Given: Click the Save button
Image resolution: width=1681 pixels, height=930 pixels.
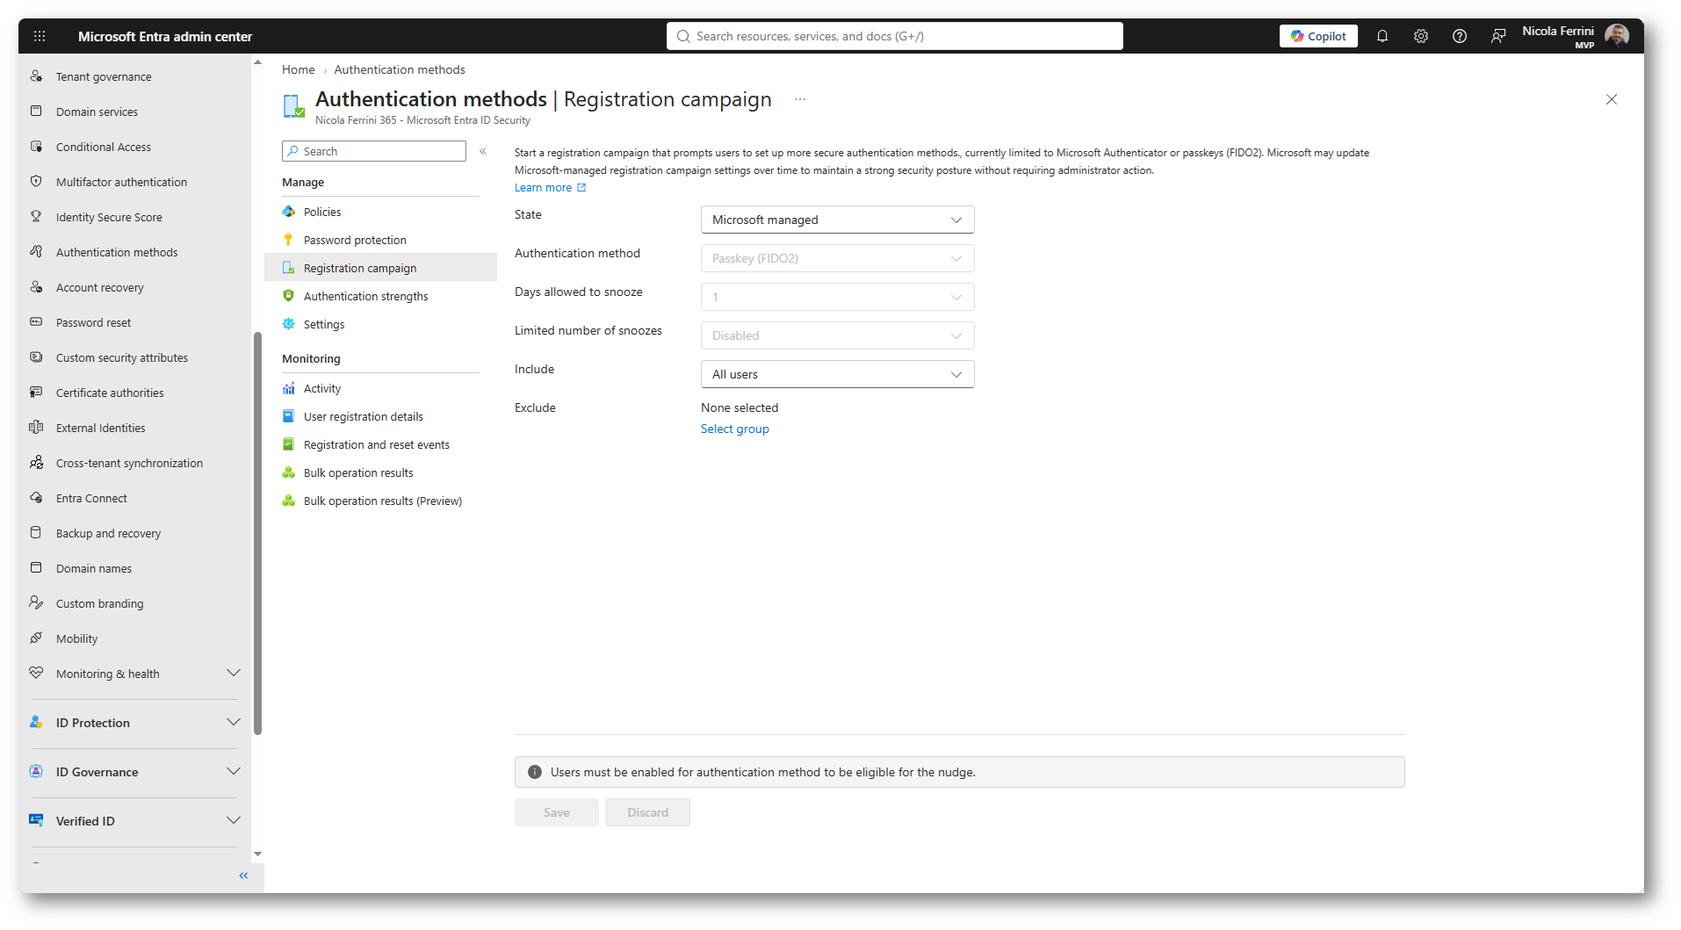Looking at the screenshot, I should (557, 812).
